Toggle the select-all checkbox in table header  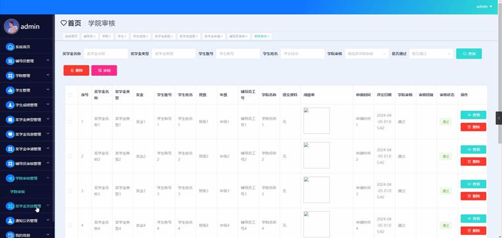tap(70, 95)
